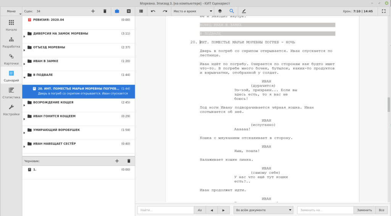The width and height of the screenshot is (391, 216).
Task: Toggle the blue briefcase icon in navigator
Action: click(117, 11)
